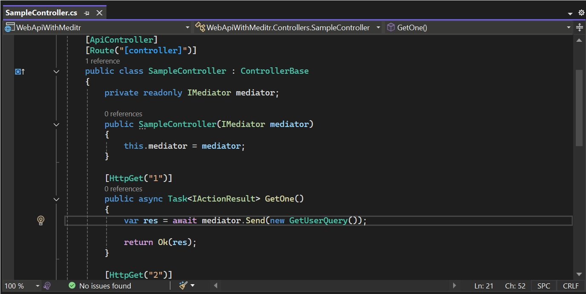Collapse the GetOne method block

coord(56,199)
